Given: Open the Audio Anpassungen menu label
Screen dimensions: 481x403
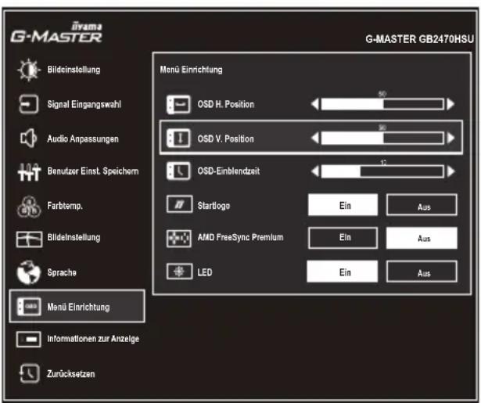Looking at the screenshot, I should pyautogui.click(x=83, y=139).
